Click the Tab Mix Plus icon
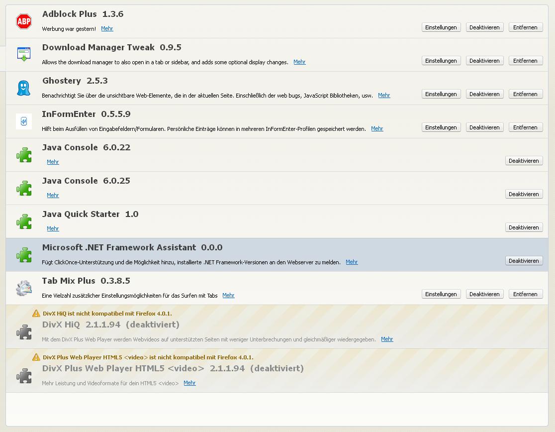This screenshot has width=555, height=432. coord(24,288)
